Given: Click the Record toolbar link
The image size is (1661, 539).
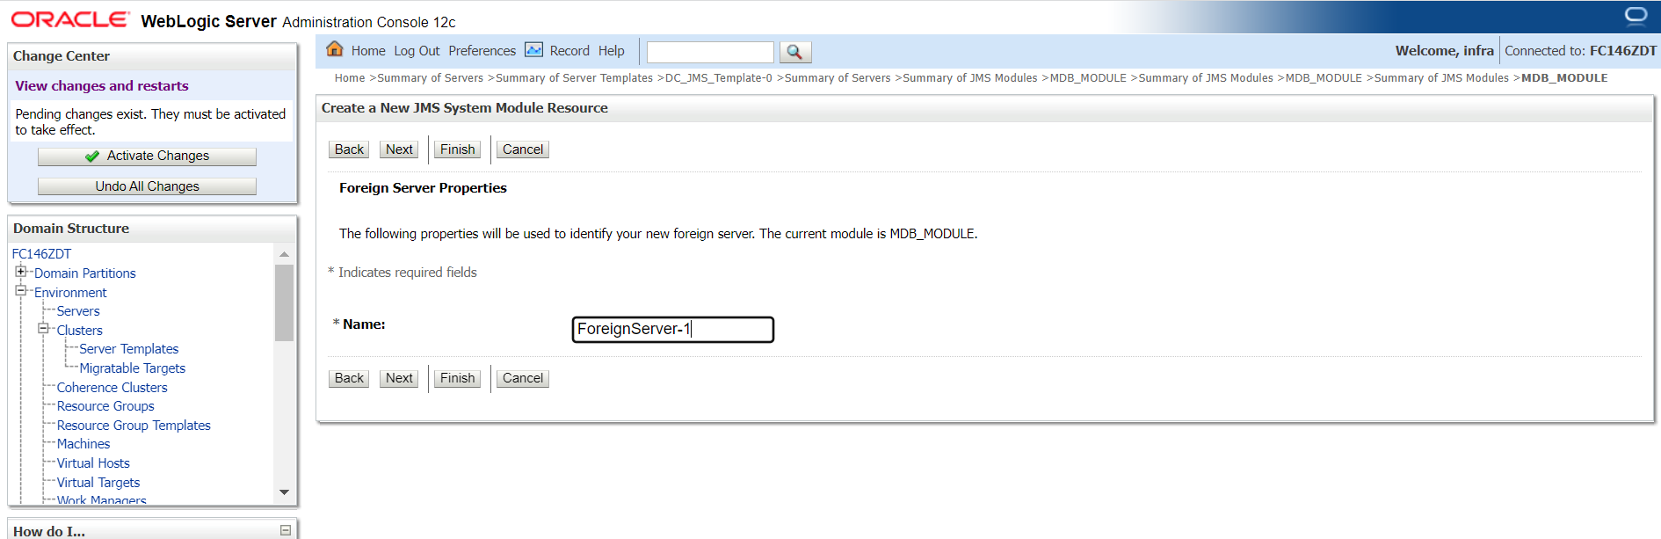Looking at the screenshot, I should tap(569, 51).
